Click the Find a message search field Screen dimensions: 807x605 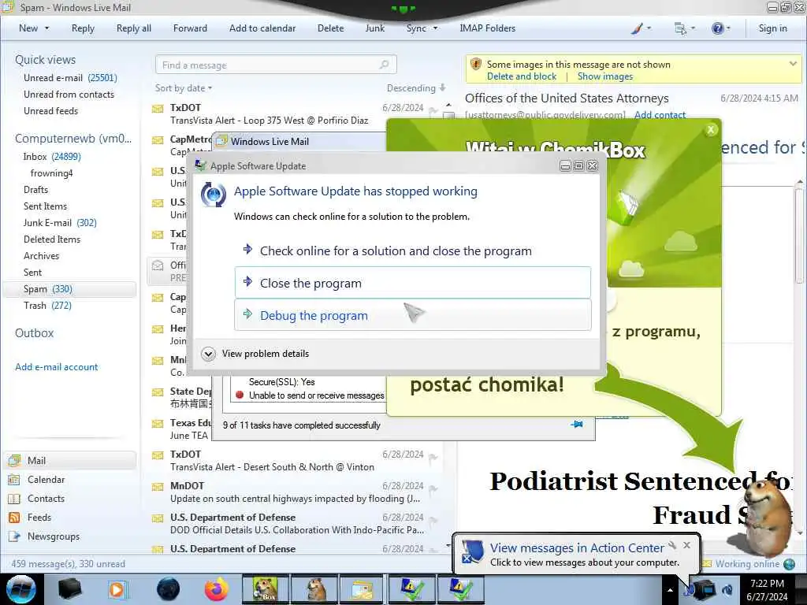(x=276, y=65)
